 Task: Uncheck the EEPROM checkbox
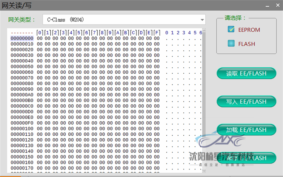pyautogui.click(x=231, y=30)
